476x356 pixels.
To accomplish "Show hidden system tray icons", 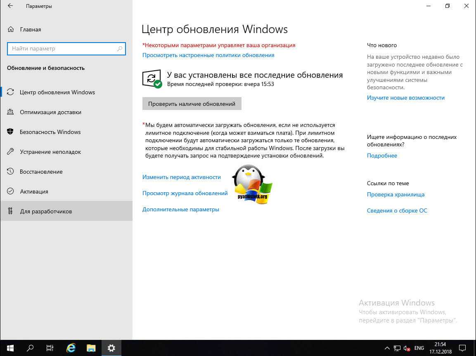I will [387, 348].
